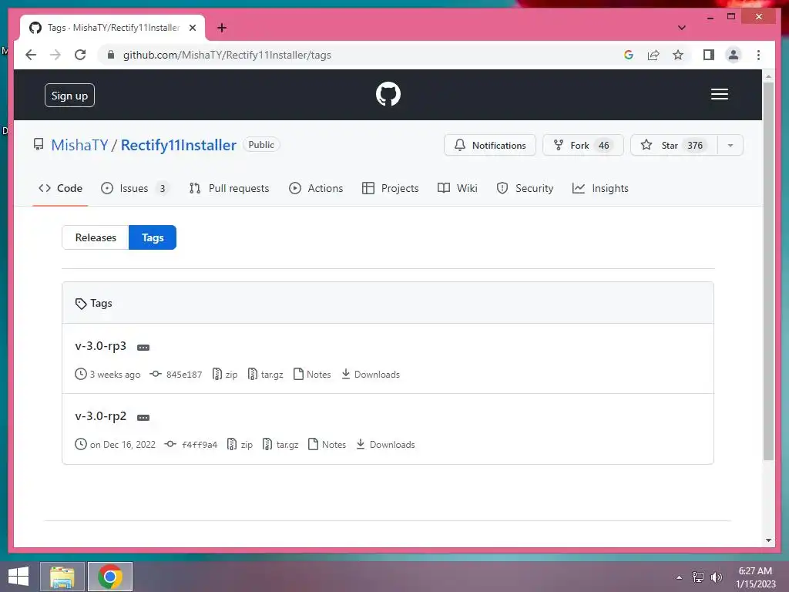
Task: Click the Google icon in address bar
Action: pos(629,55)
